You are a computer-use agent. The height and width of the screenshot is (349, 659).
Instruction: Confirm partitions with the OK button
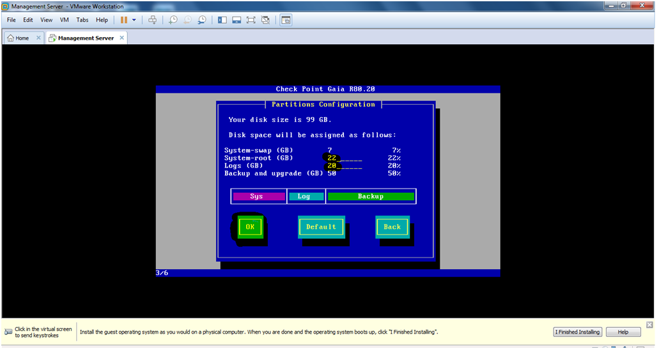250,227
